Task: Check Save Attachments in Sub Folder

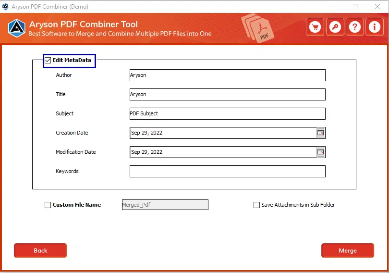Action: tap(256, 205)
